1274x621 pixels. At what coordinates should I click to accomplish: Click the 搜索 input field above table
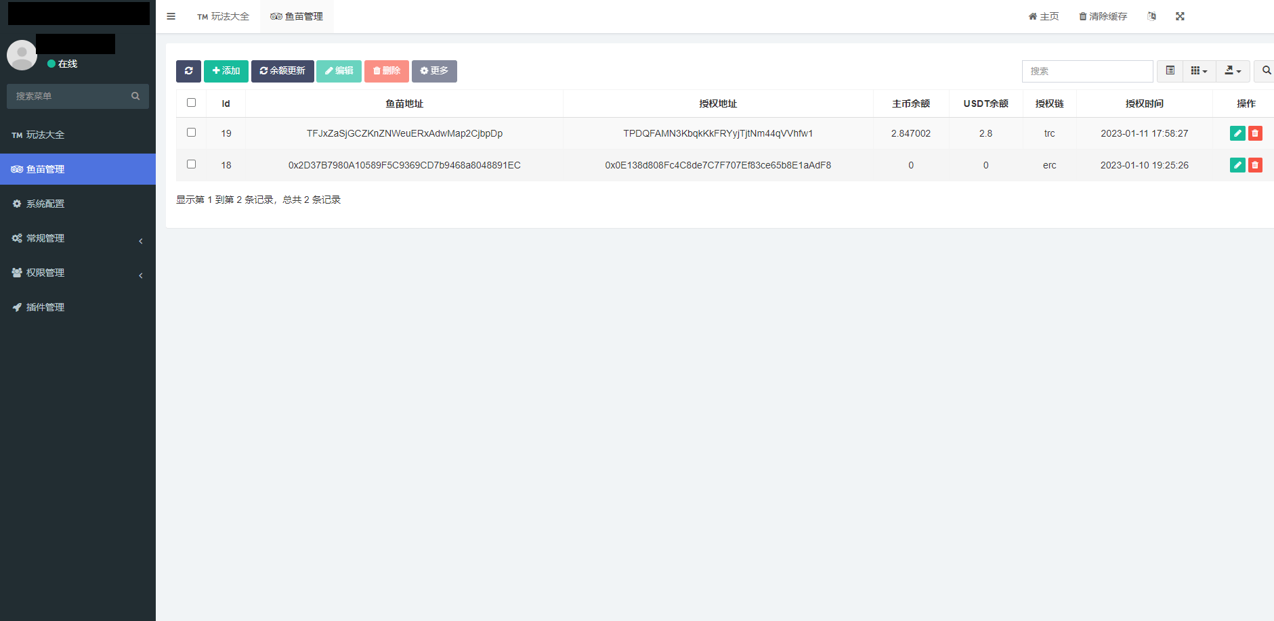point(1087,71)
